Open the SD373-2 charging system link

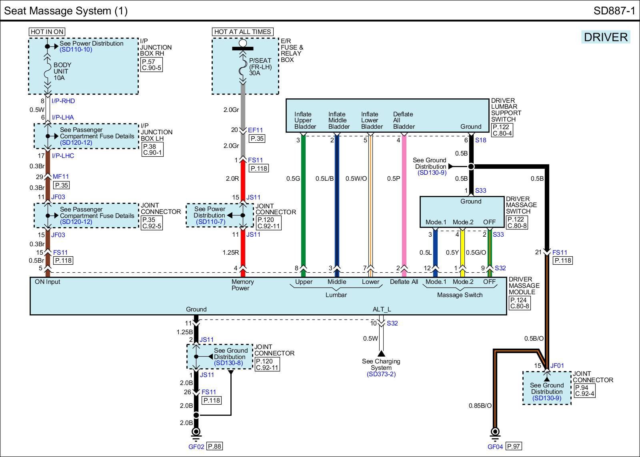click(x=381, y=374)
